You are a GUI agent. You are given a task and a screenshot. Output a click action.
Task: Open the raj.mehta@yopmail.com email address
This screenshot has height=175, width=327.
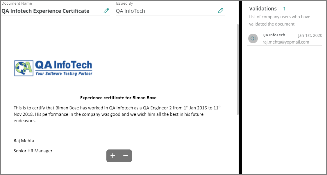coord(286,42)
